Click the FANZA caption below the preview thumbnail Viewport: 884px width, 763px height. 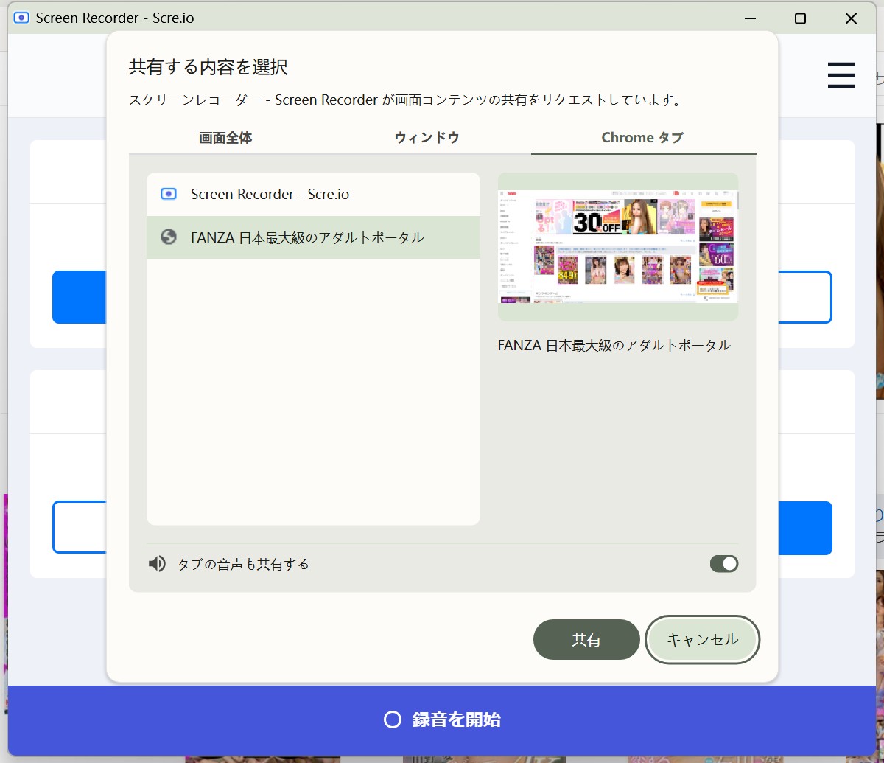click(x=614, y=345)
